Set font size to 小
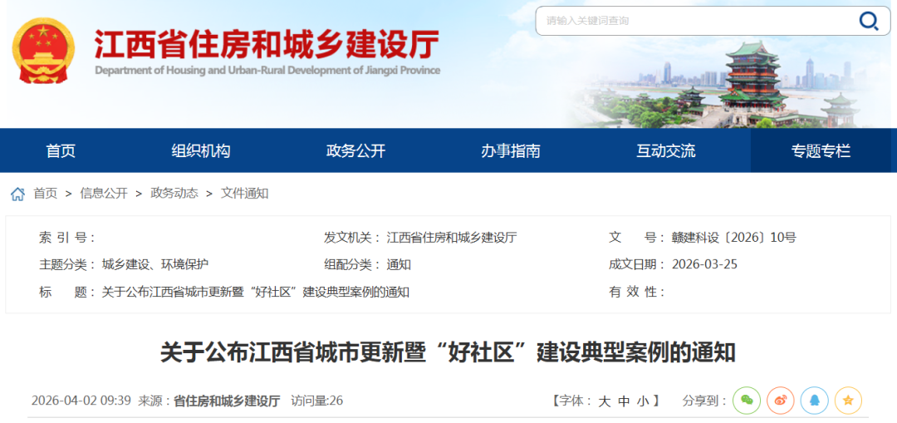The width and height of the screenshot is (897, 423). [x=643, y=401]
